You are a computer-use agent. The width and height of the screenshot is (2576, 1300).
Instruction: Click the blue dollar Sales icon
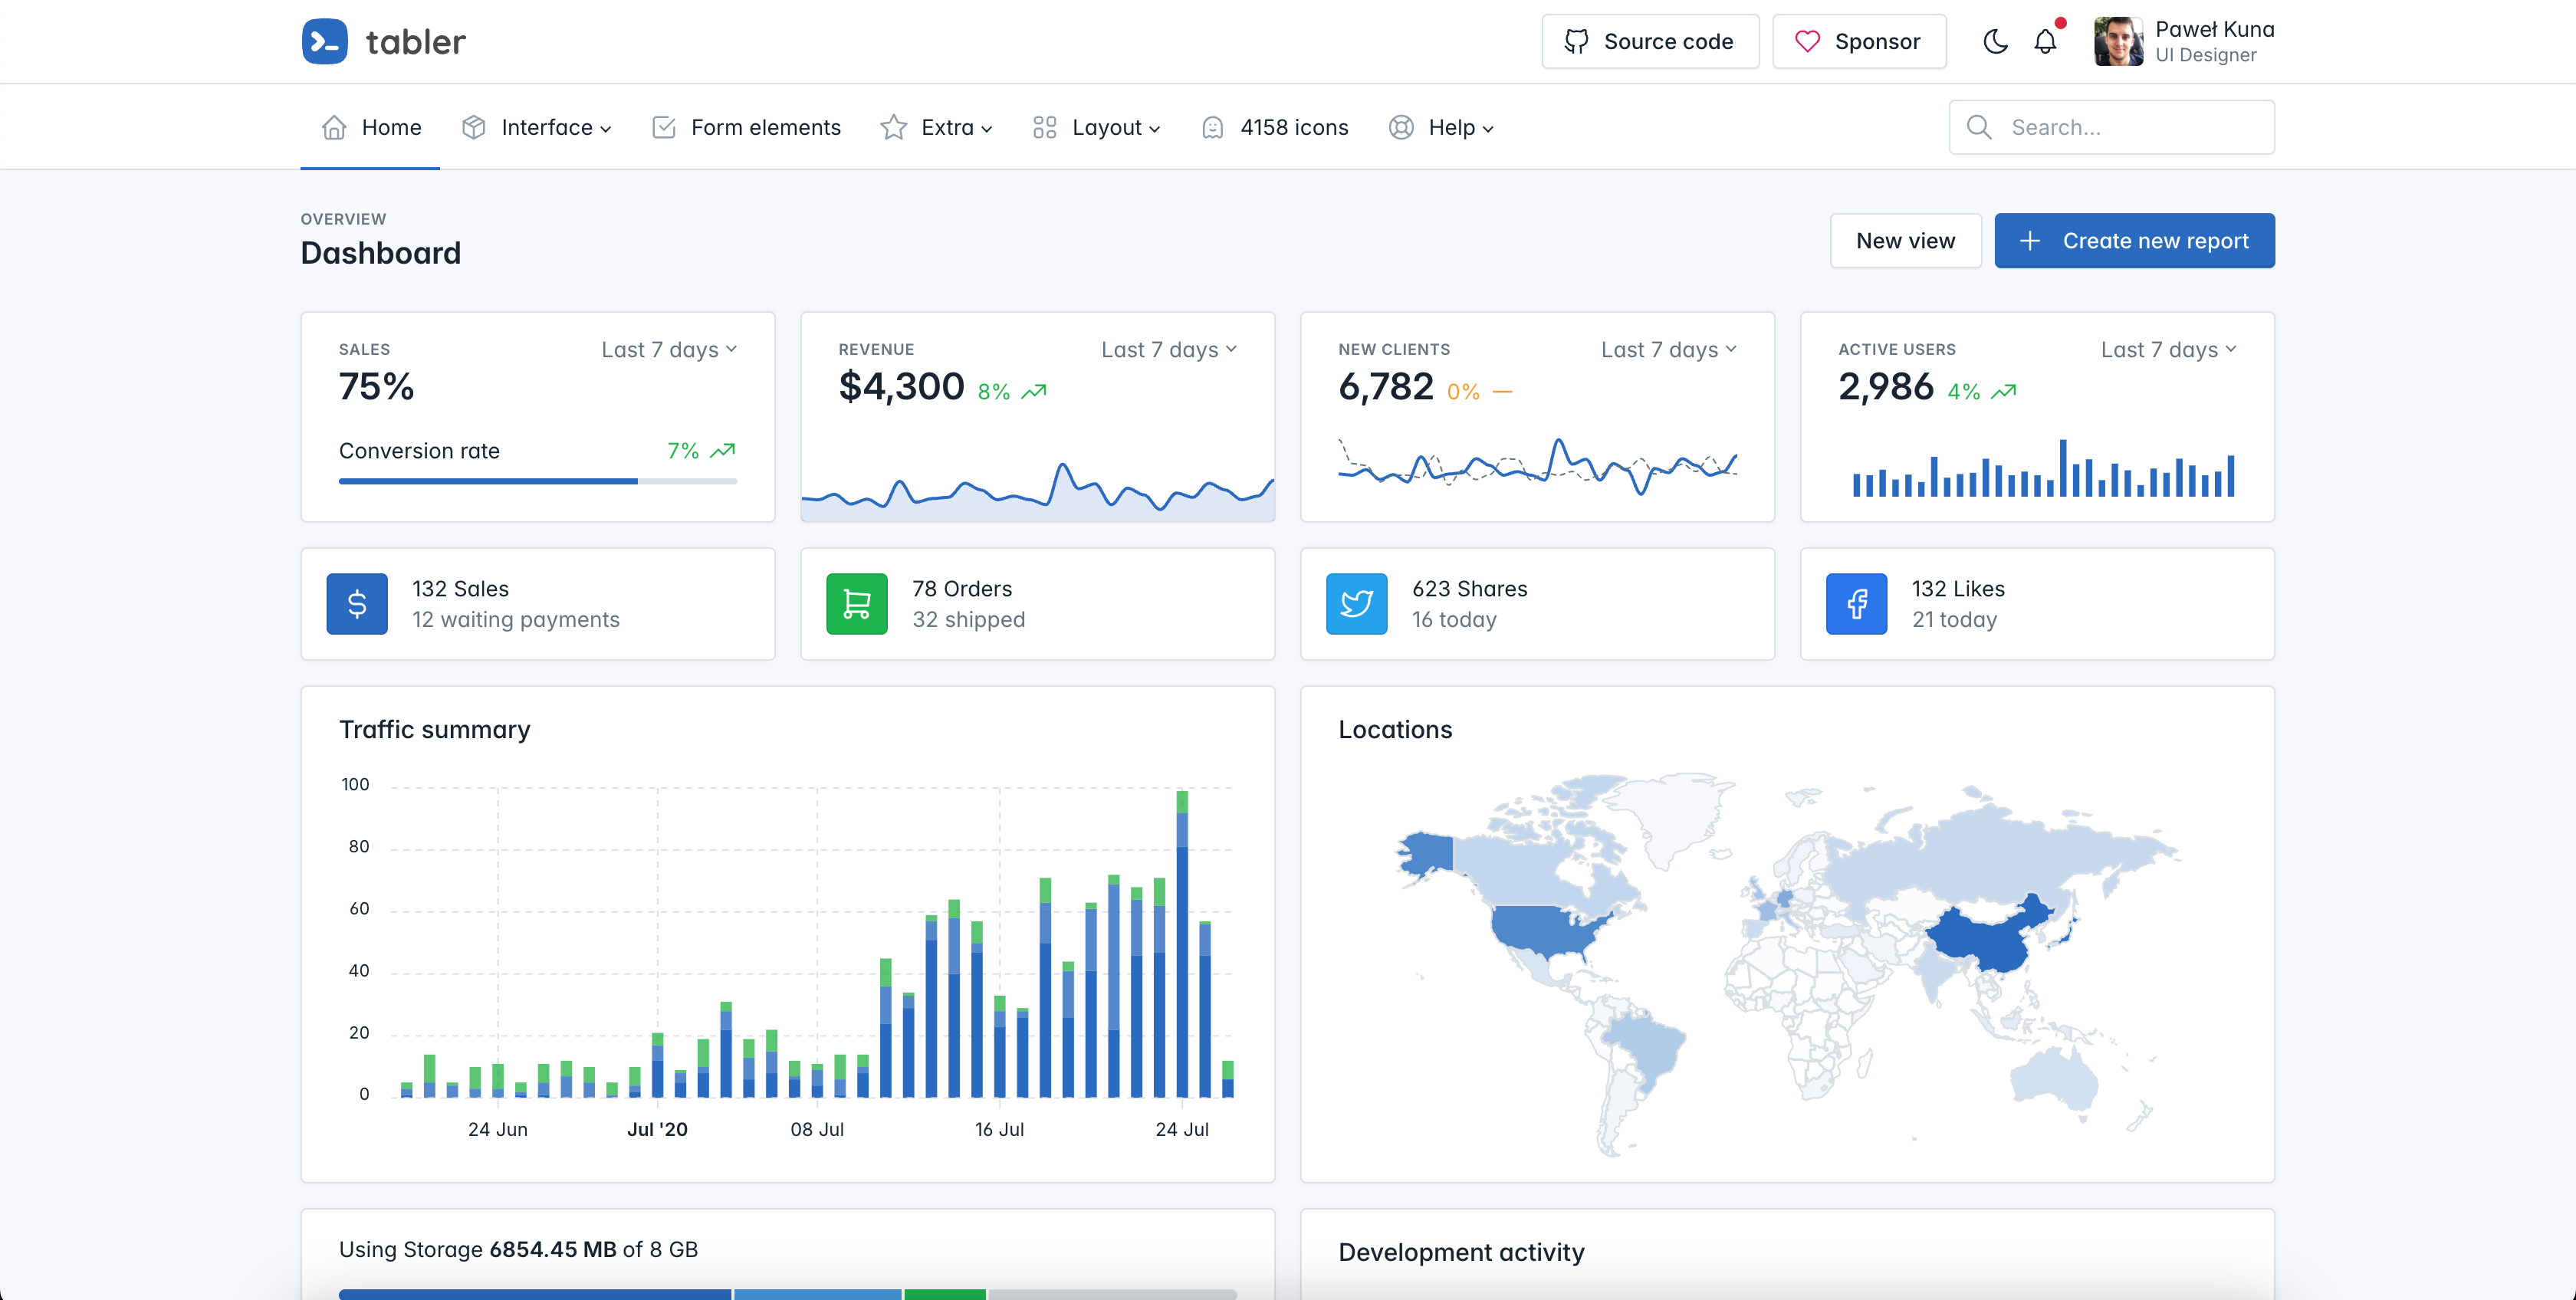(357, 603)
